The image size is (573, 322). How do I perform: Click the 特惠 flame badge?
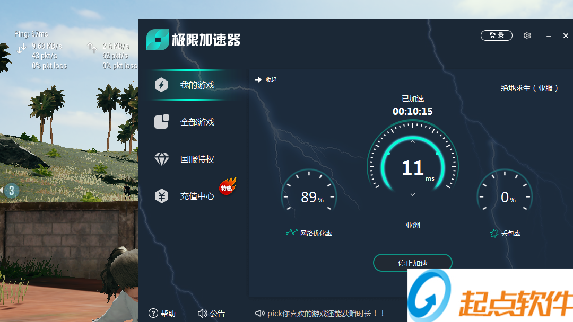point(228,186)
